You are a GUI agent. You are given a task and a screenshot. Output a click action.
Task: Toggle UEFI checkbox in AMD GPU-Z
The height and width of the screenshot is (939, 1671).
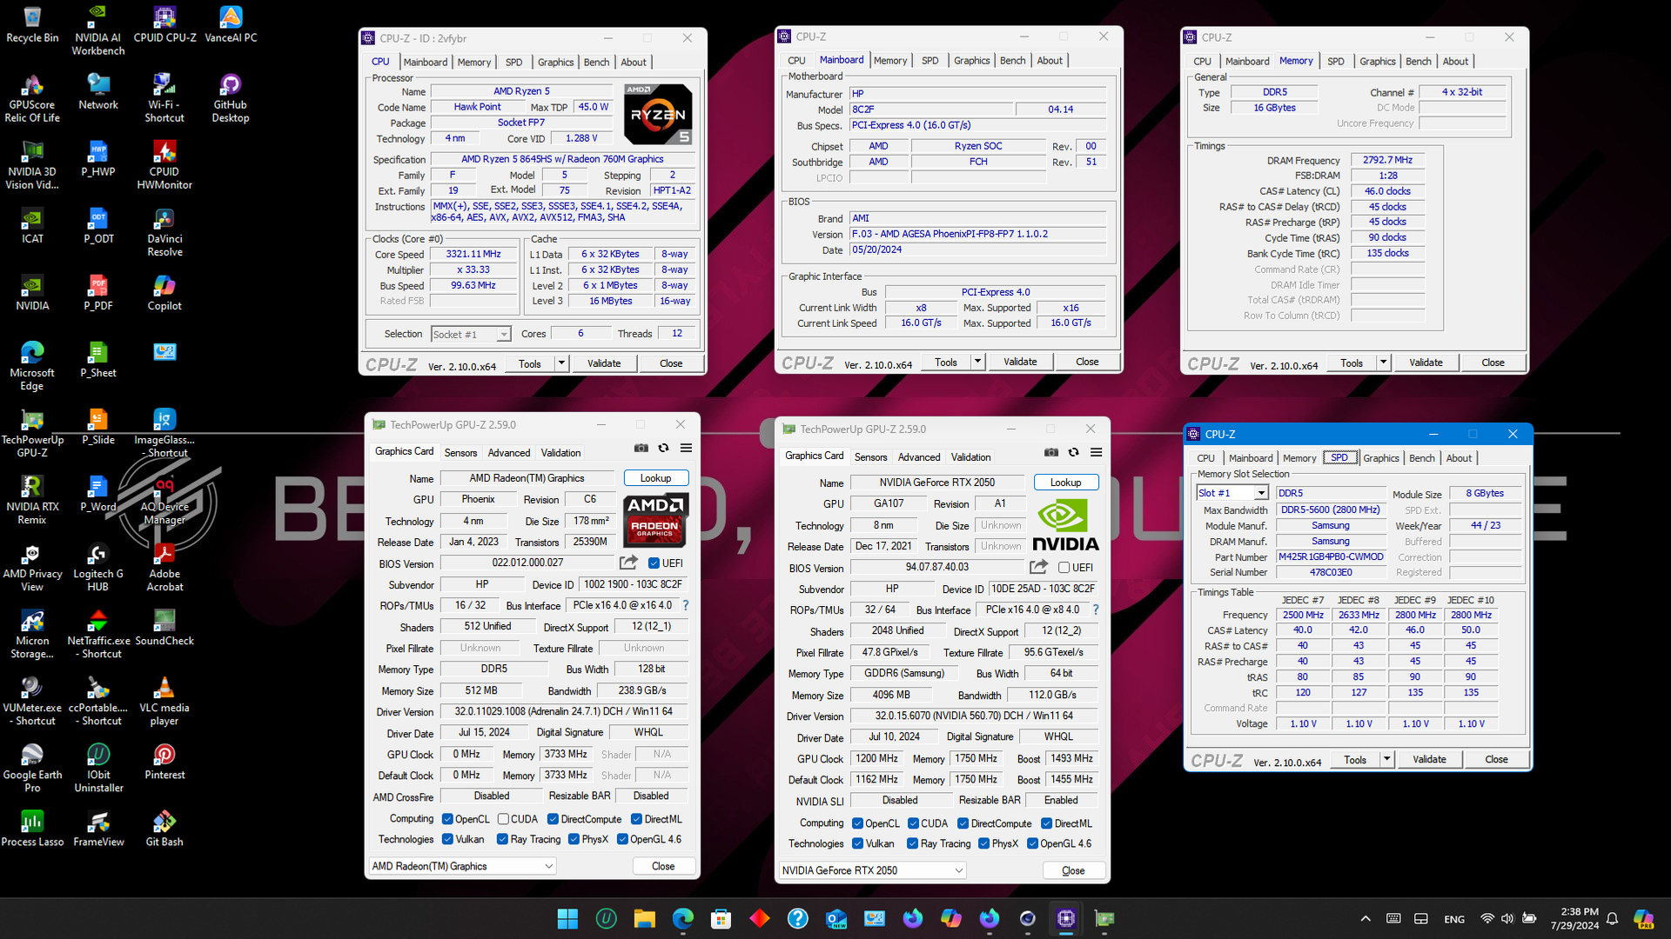point(654,563)
